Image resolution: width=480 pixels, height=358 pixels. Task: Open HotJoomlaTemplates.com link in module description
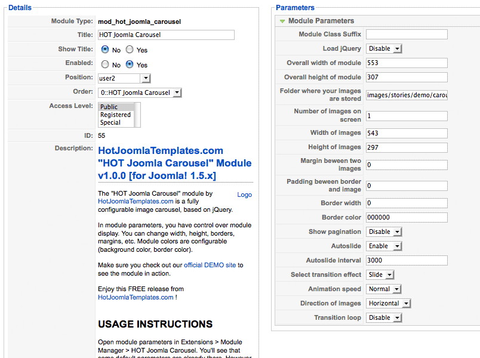[x=136, y=201]
